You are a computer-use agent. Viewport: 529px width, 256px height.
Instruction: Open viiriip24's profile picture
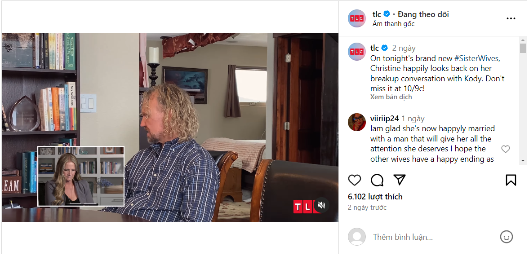[356, 122]
